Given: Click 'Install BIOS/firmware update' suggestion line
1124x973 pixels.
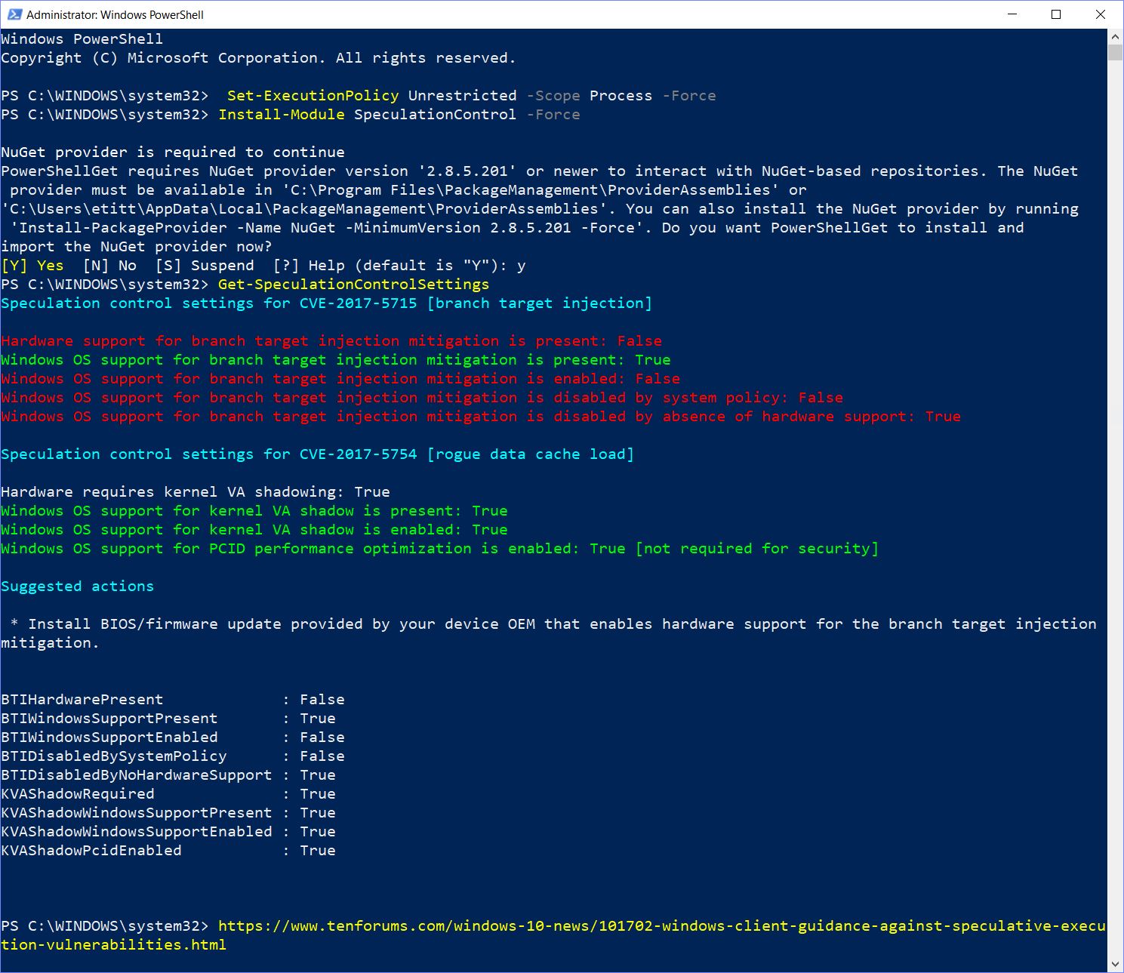Looking at the screenshot, I should tap(549, 633).
